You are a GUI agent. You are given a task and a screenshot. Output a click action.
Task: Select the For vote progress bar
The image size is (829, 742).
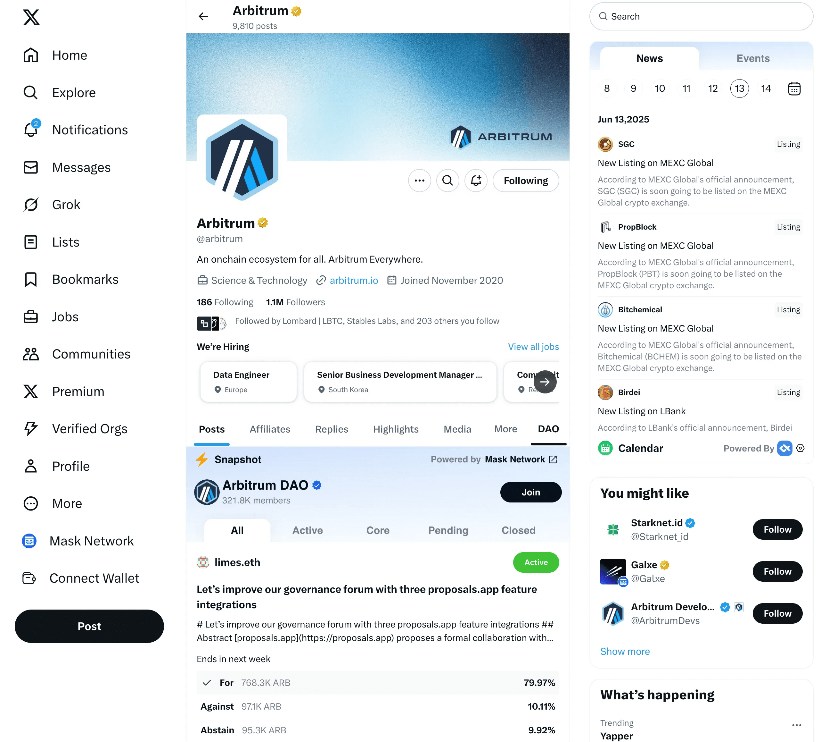[x=377, y=683]
